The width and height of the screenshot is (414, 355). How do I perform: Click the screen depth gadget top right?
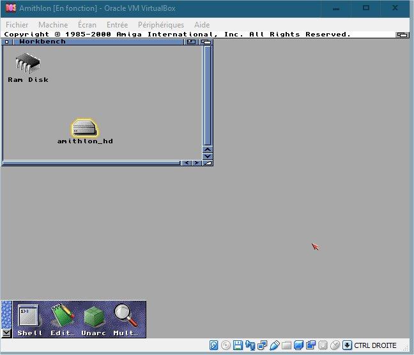coord(402,35)
